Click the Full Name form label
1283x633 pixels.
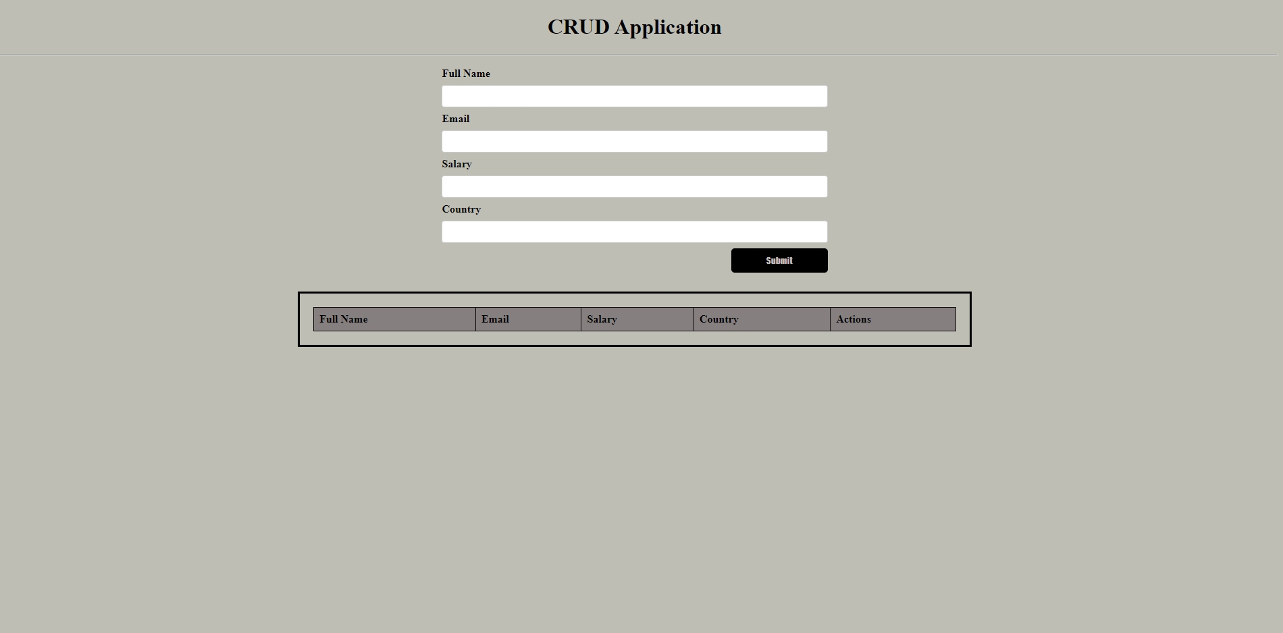(465, 74)
